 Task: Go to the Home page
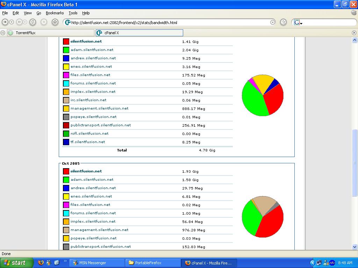[55, 22]
